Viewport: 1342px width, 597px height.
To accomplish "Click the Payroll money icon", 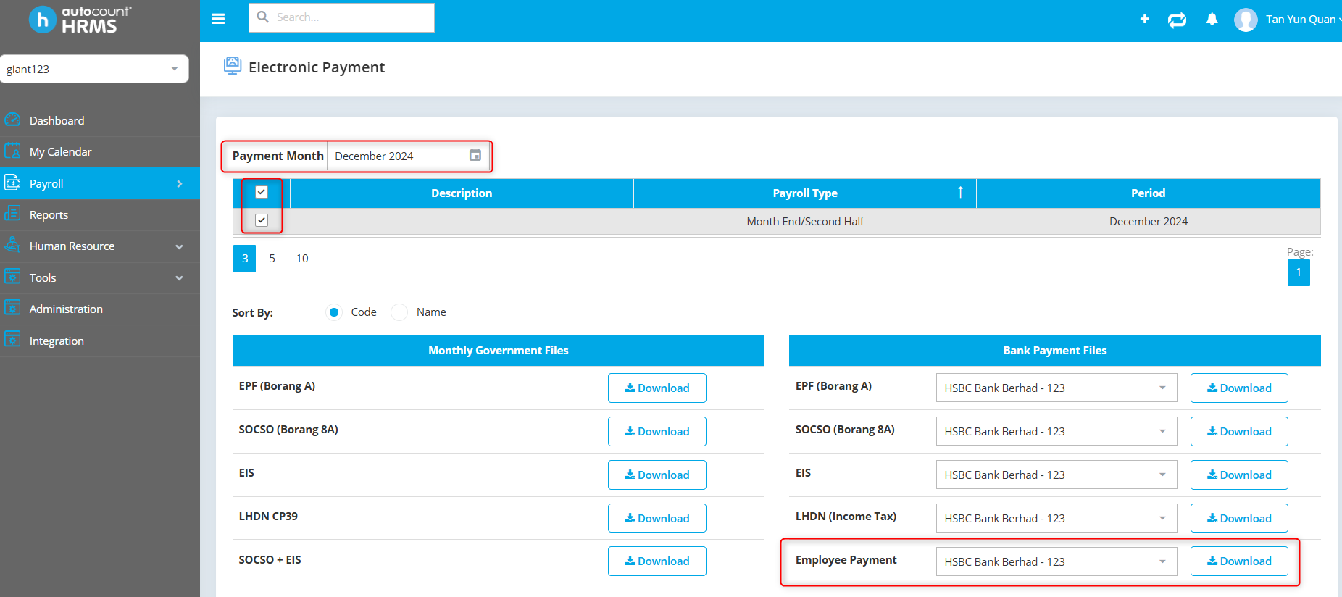I will pos(12,183).
